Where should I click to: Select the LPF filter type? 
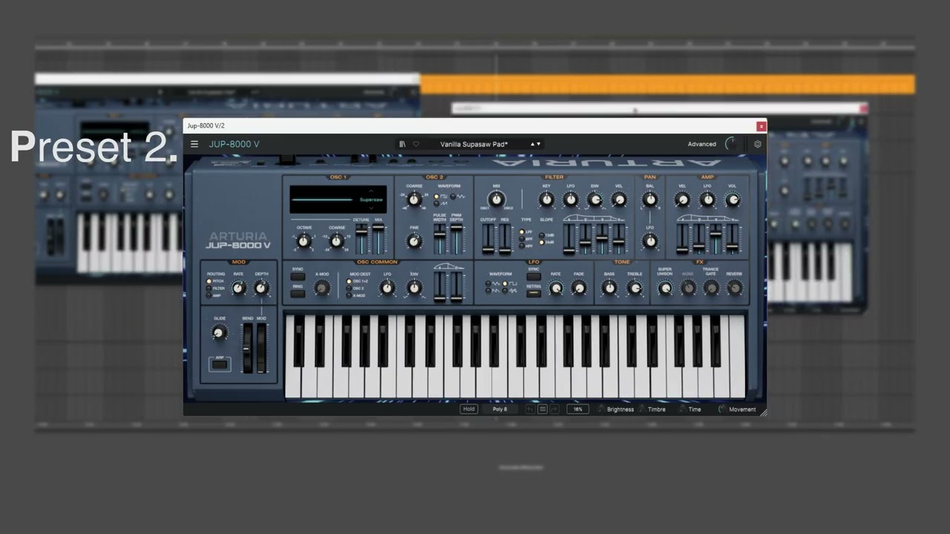[522, 232]
